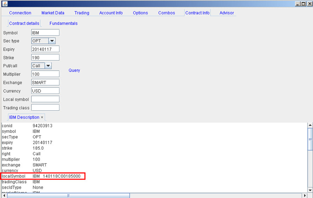313x198 pixels.
Task: Click the right value Call in results
Action: [36, 154]
